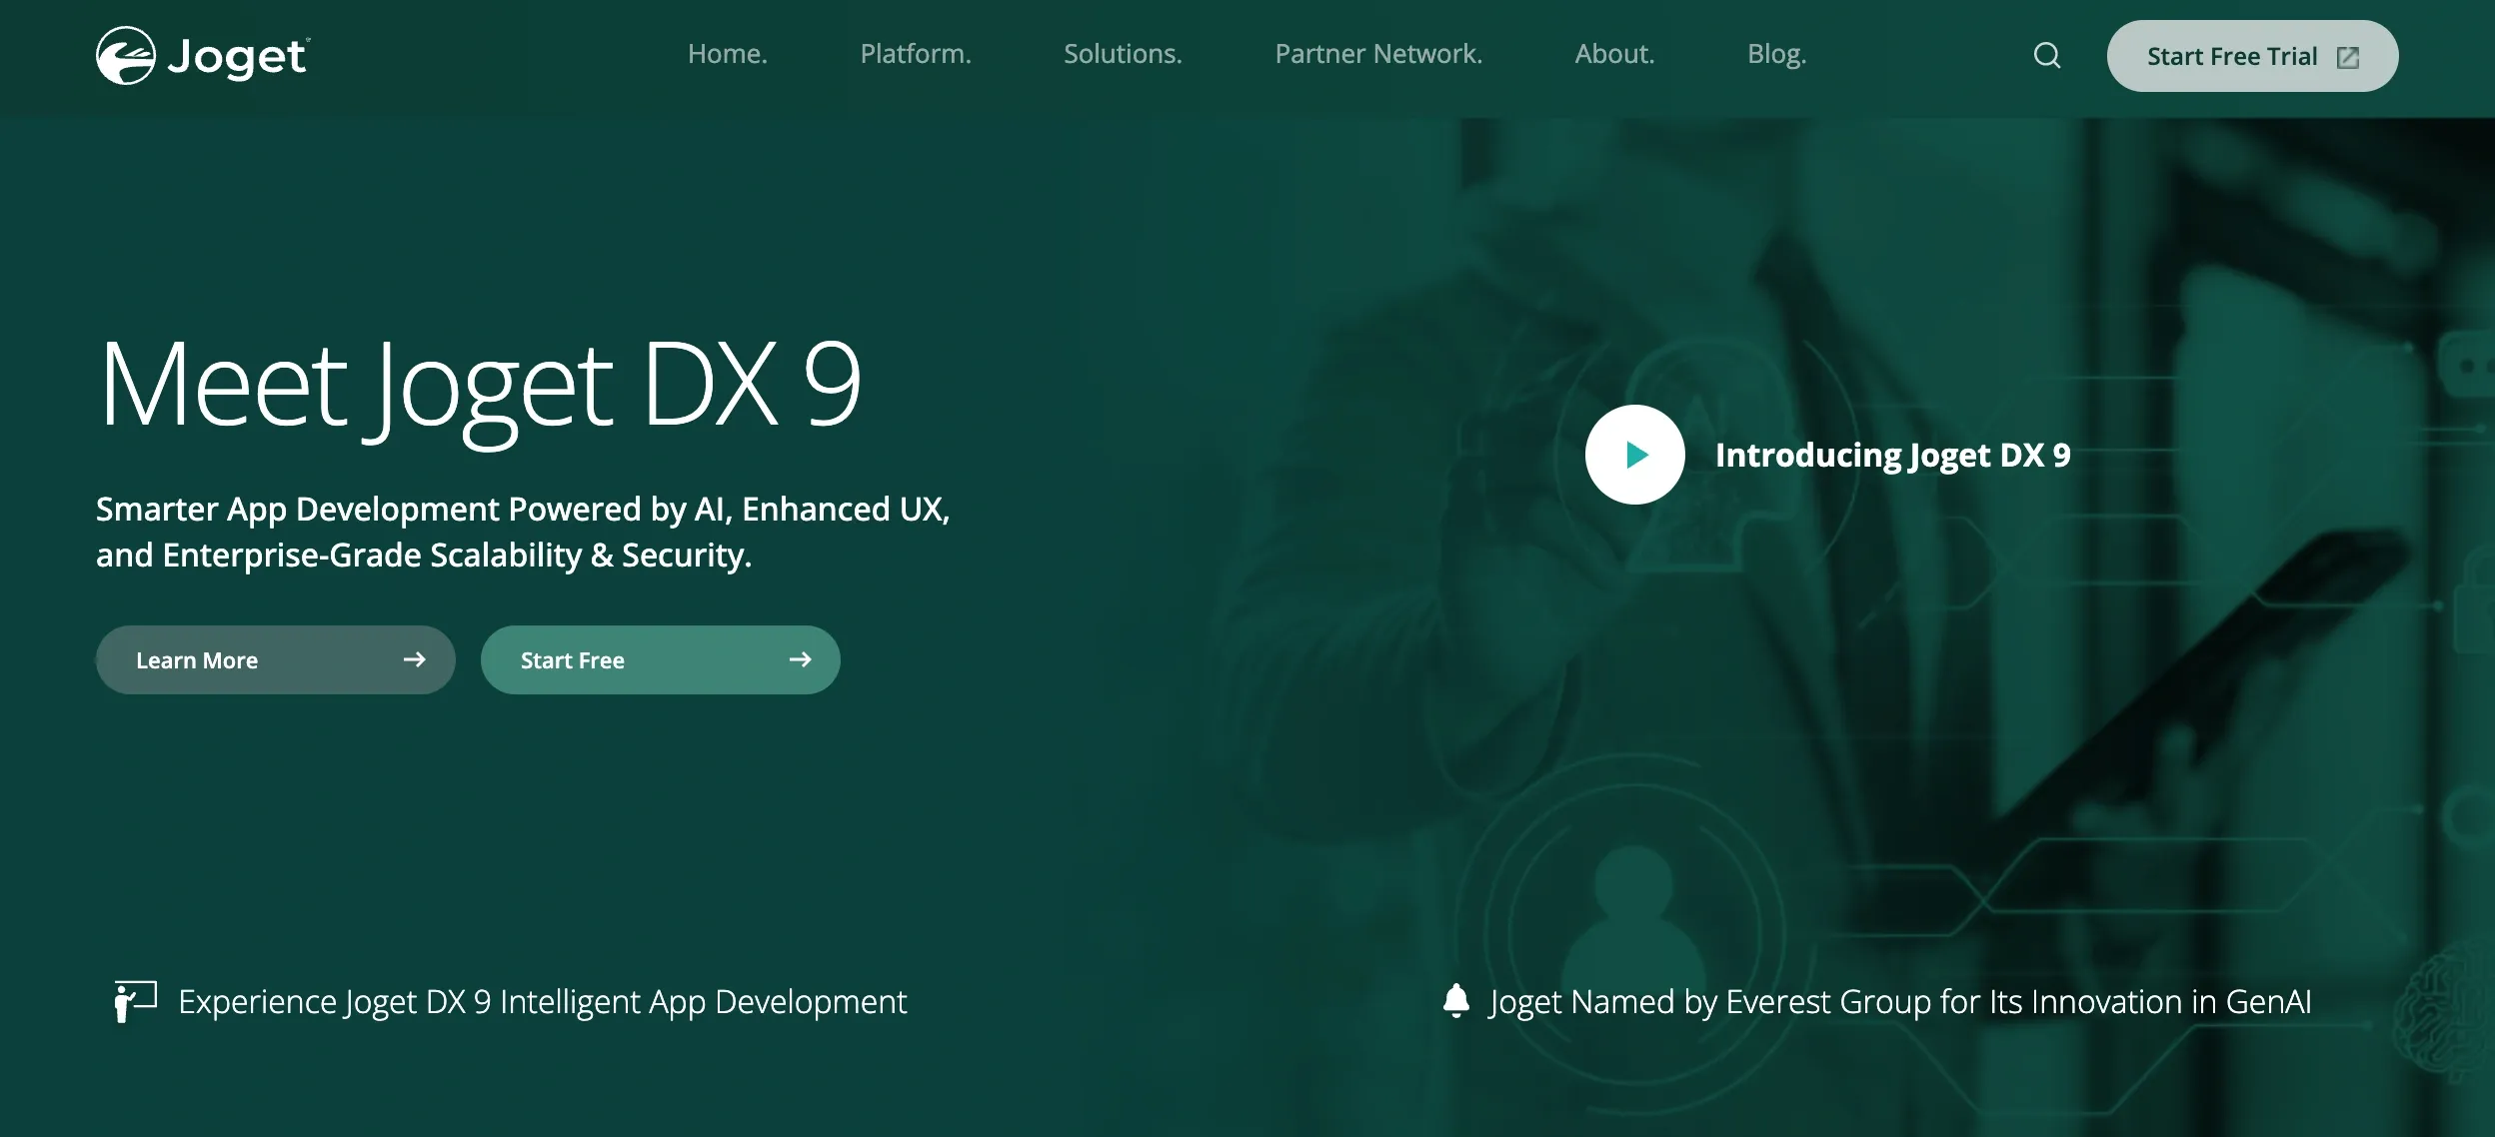The image size is (2495, 1137).
Task: Go to Partner Network page
Action: pyautogui.click(x=1377, y=54)
